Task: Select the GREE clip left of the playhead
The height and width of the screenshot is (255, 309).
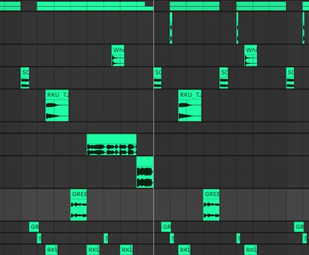Action: coord(79,205)
